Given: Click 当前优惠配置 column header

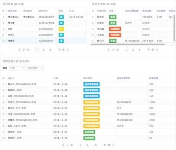Looking at the screenshot, I should (x=132, y=11).
